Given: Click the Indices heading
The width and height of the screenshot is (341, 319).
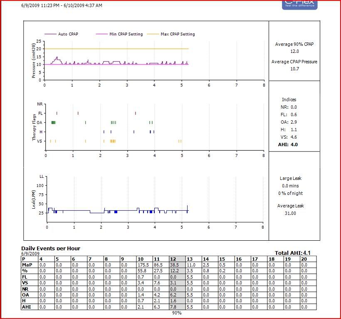Looking at the screenshot, I should click(x=289, y=100).
